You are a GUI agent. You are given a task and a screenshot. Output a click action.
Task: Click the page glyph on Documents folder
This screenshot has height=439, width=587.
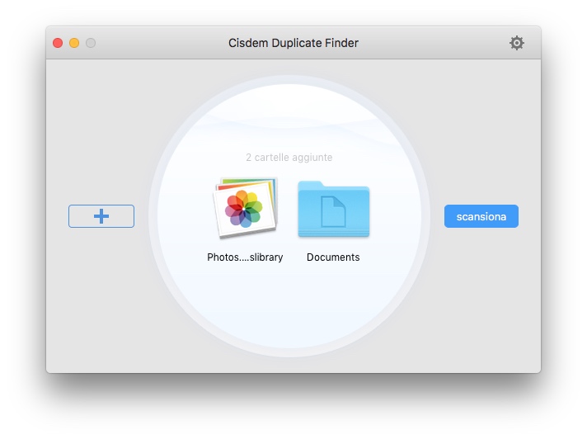pyautogui.click(x=333, y=212)
